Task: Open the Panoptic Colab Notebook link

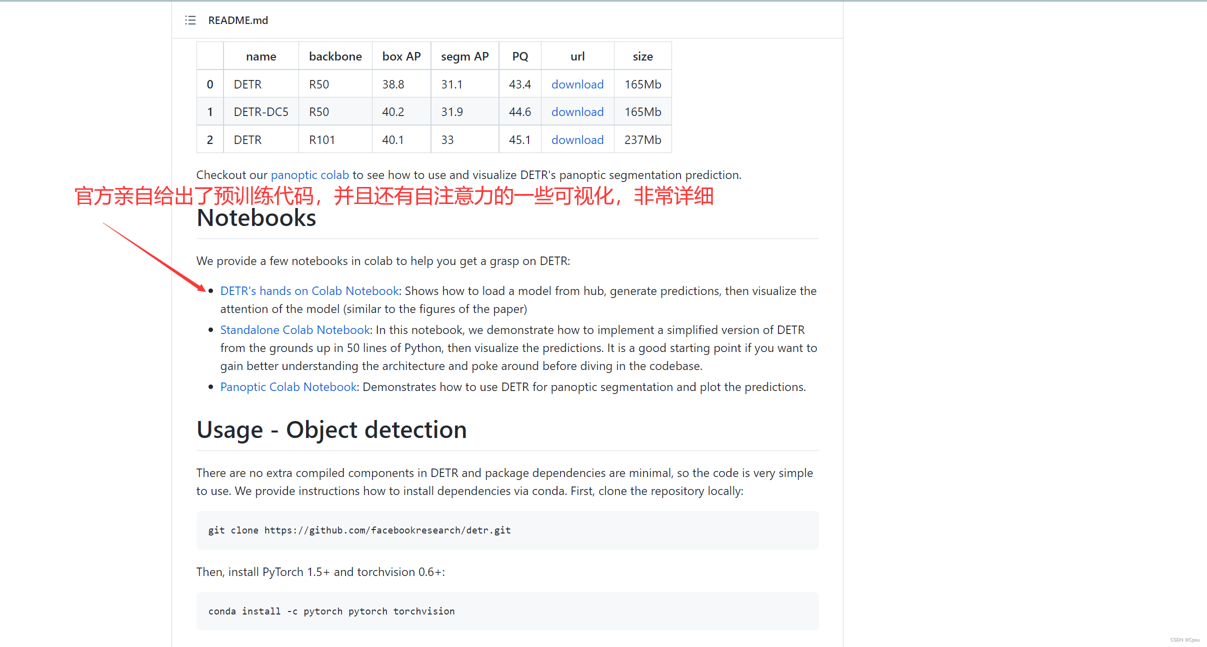Action: (x=288, y=386)
